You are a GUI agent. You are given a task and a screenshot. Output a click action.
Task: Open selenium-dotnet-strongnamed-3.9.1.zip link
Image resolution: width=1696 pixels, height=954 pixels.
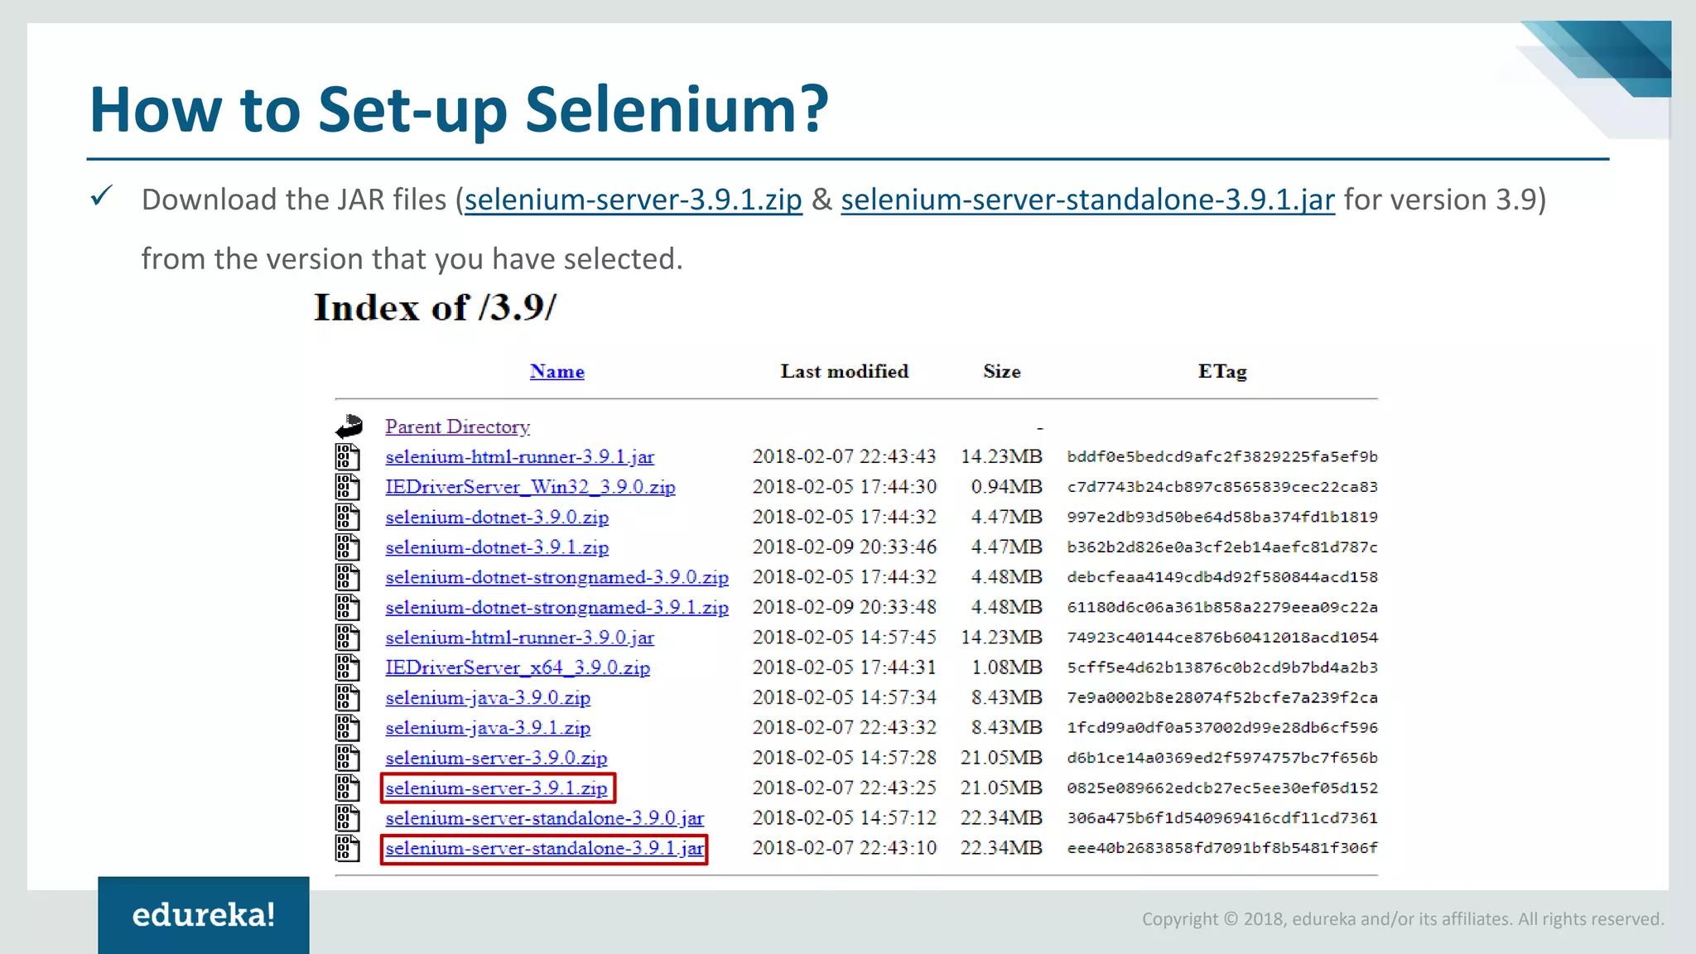pyautogui.click(x=556, y=607)
